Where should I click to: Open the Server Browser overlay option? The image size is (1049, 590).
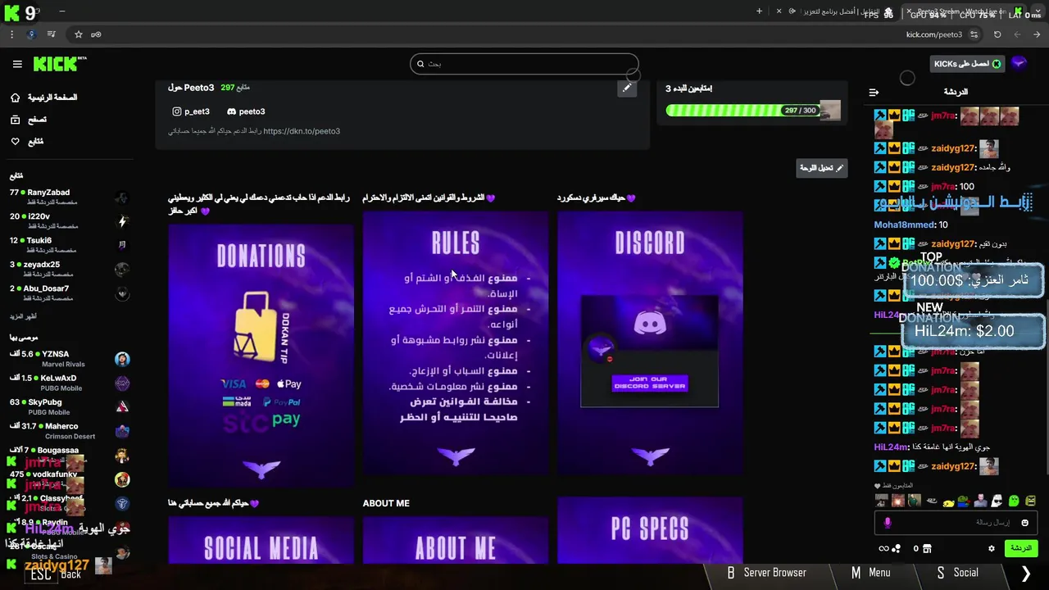[x=766, y=573]
